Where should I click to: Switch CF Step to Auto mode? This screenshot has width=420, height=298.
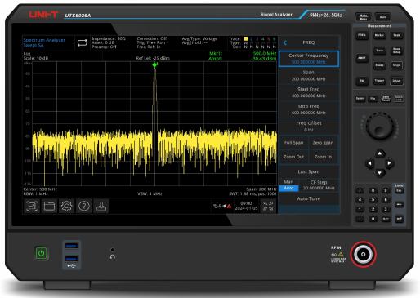tap(288, 188)
